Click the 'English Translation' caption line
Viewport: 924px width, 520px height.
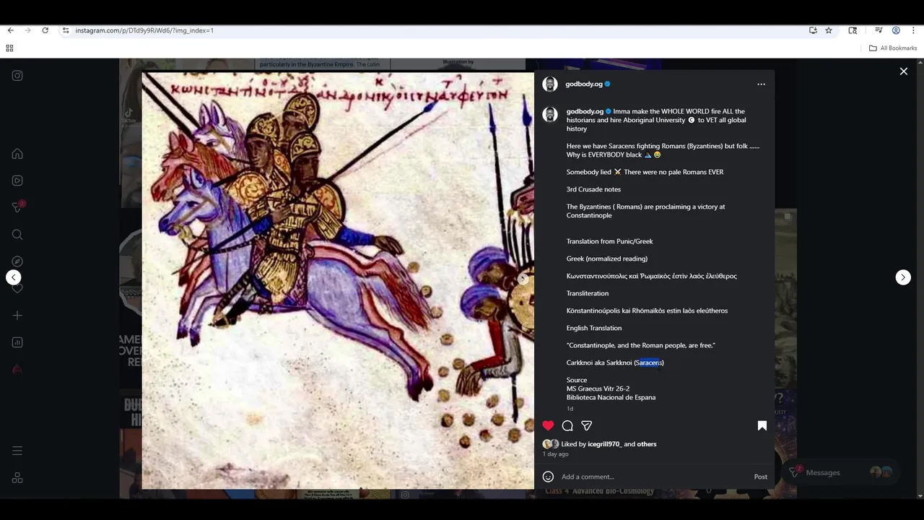(x=594, y=328)
